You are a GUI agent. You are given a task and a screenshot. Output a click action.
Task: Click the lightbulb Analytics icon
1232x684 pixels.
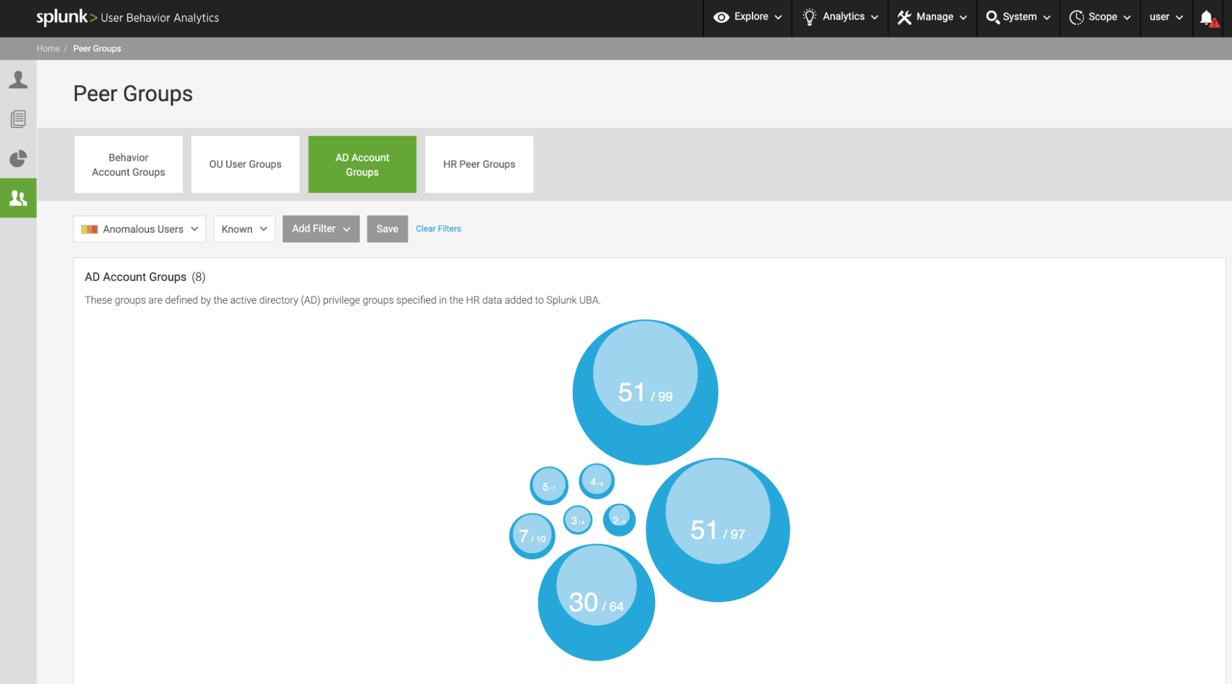[809, 17]
